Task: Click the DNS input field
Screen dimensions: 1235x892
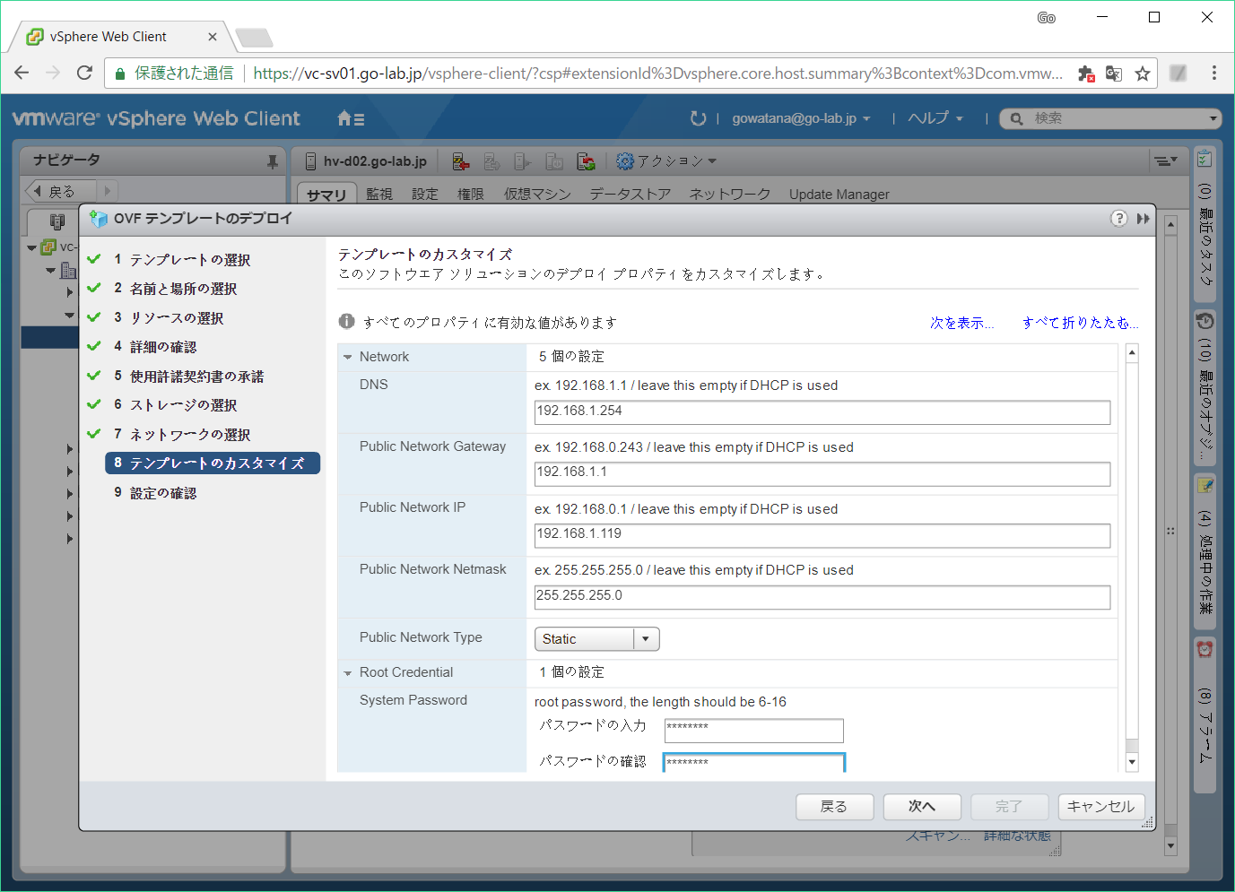Action: pos(822,412)
